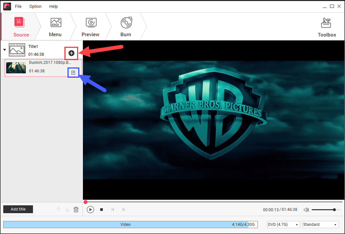This screenshot has width=345, height=234.
Task: Go to the Burn step tab
Action: point(126,26)
